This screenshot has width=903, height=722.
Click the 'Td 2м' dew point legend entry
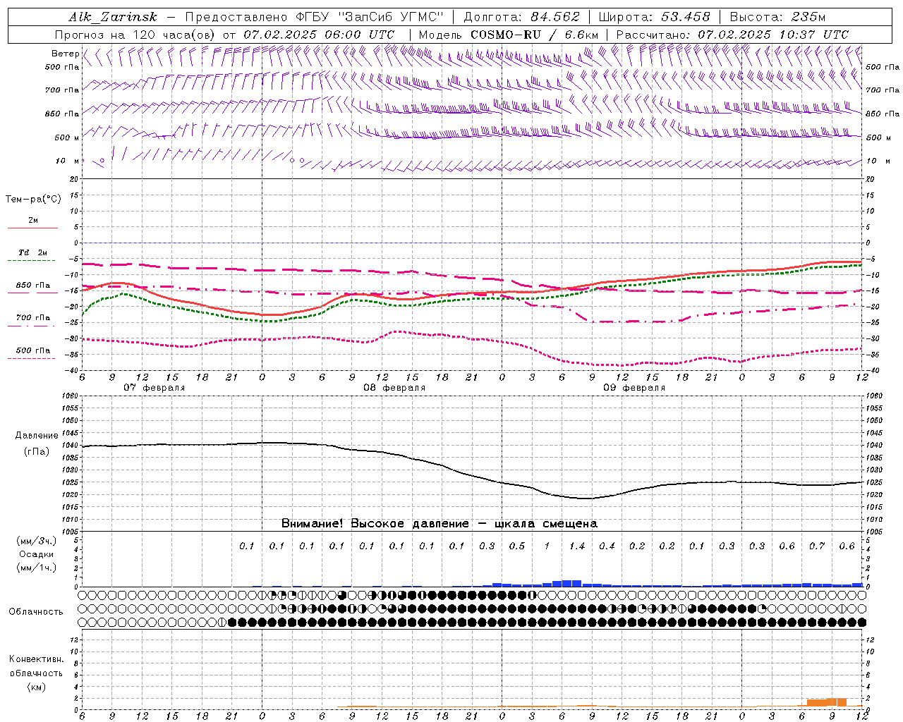pos(32,252)
